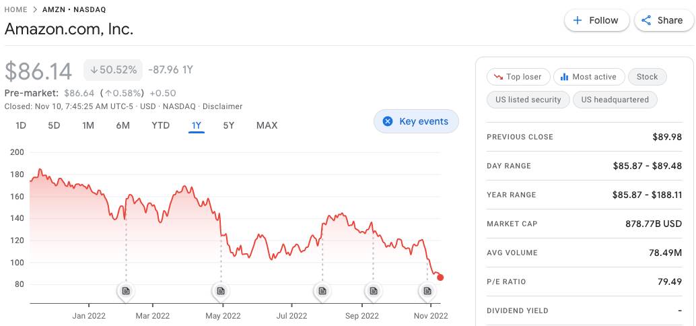696x326 pixels.
Task: Open the late April 2022 news marker
Action: pos(220,291)
